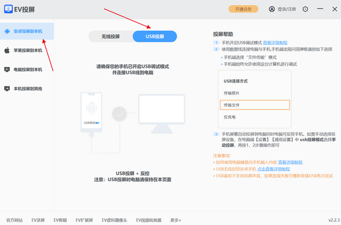Open 官方网站 link in footer
The height and width of the screenshot is (225, 341).
[14, 220]
